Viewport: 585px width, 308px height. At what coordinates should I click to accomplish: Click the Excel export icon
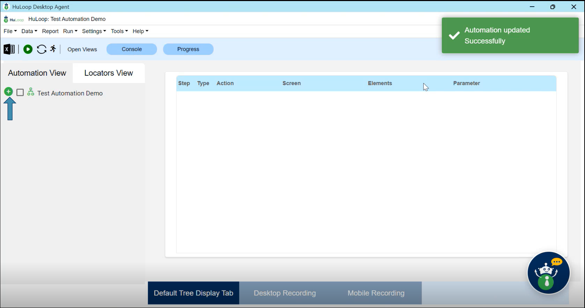tap(9, 49)
